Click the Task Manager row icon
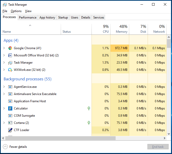Screen dimensions: 172x154 point(10,63)
